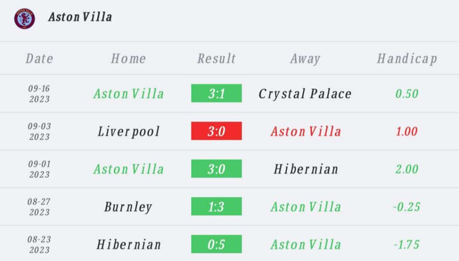This screenshot has height=261, width=459.
Task: Sort by the Date column header
Action: (39, 59)
